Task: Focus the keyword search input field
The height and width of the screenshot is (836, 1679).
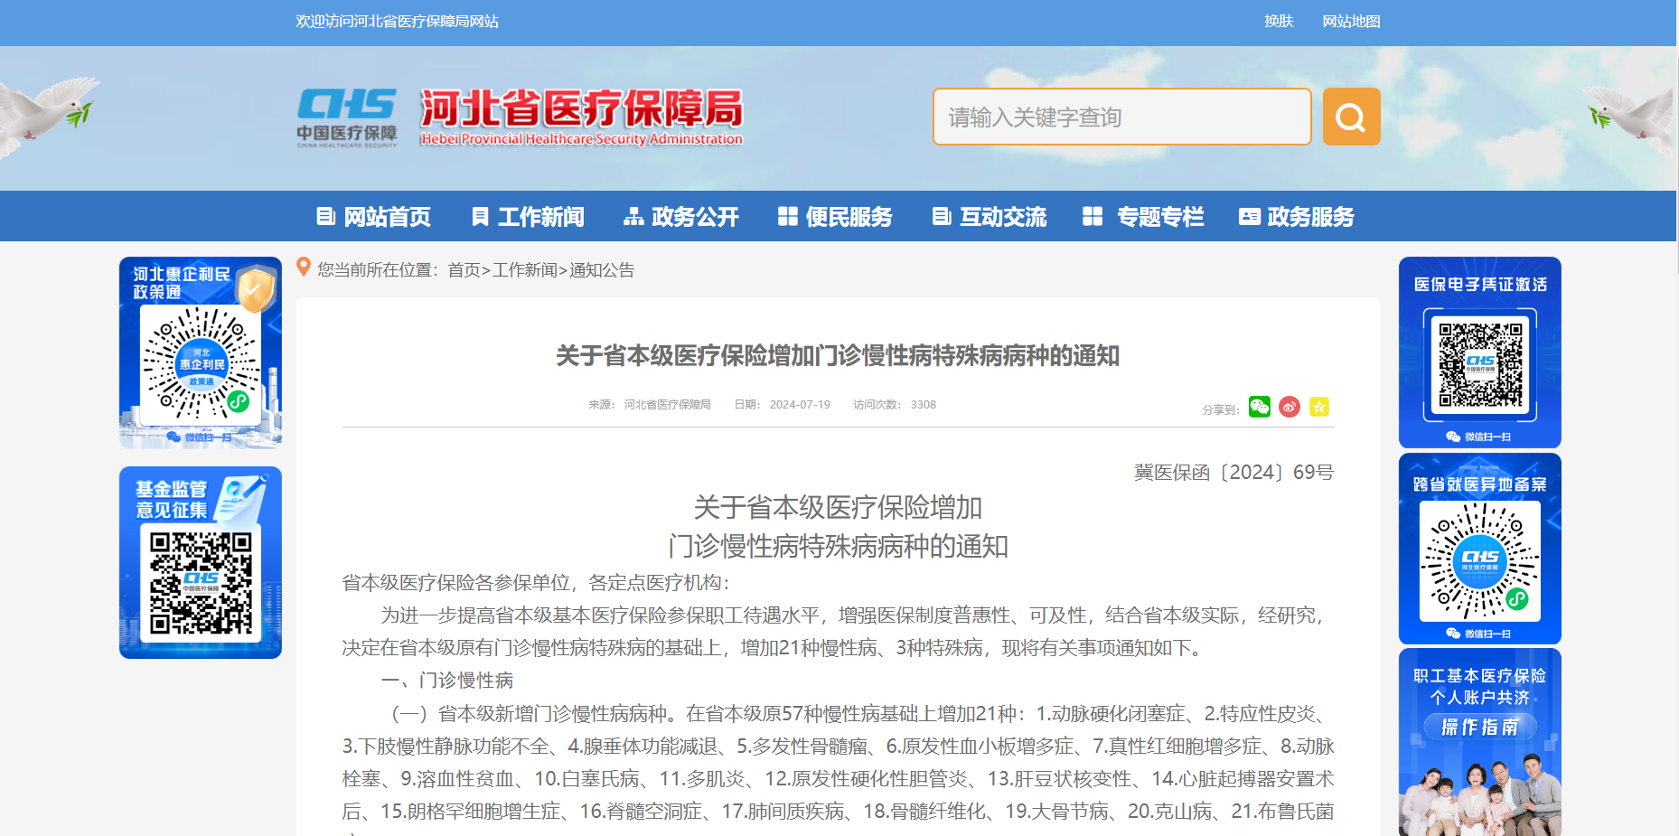Action: (1121, 117)
